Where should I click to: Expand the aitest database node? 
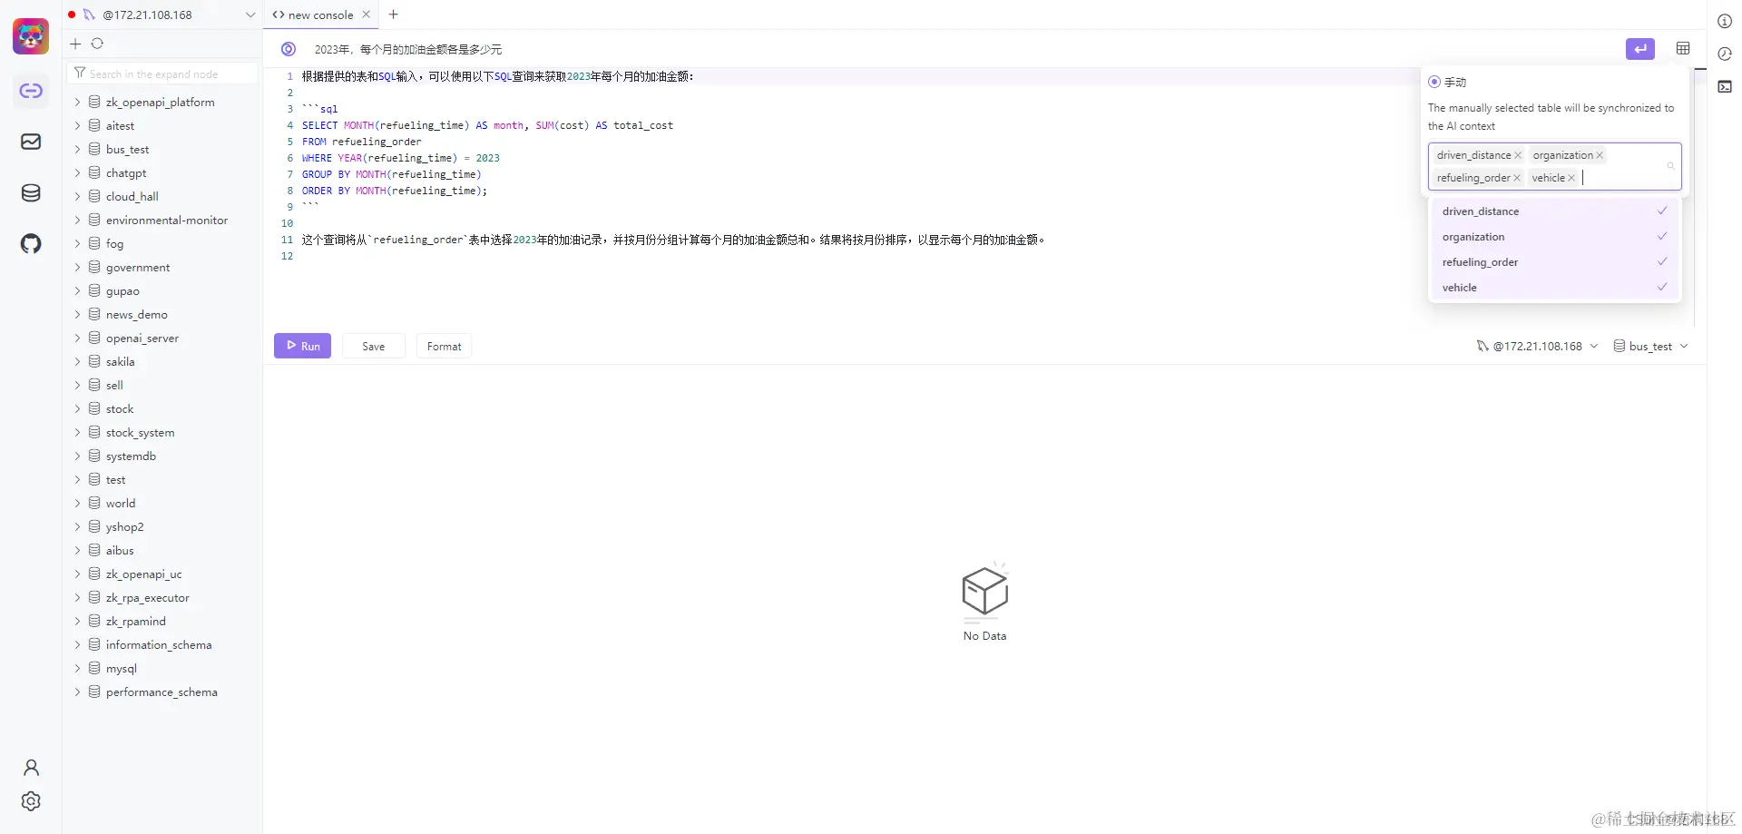coord(77,125)
